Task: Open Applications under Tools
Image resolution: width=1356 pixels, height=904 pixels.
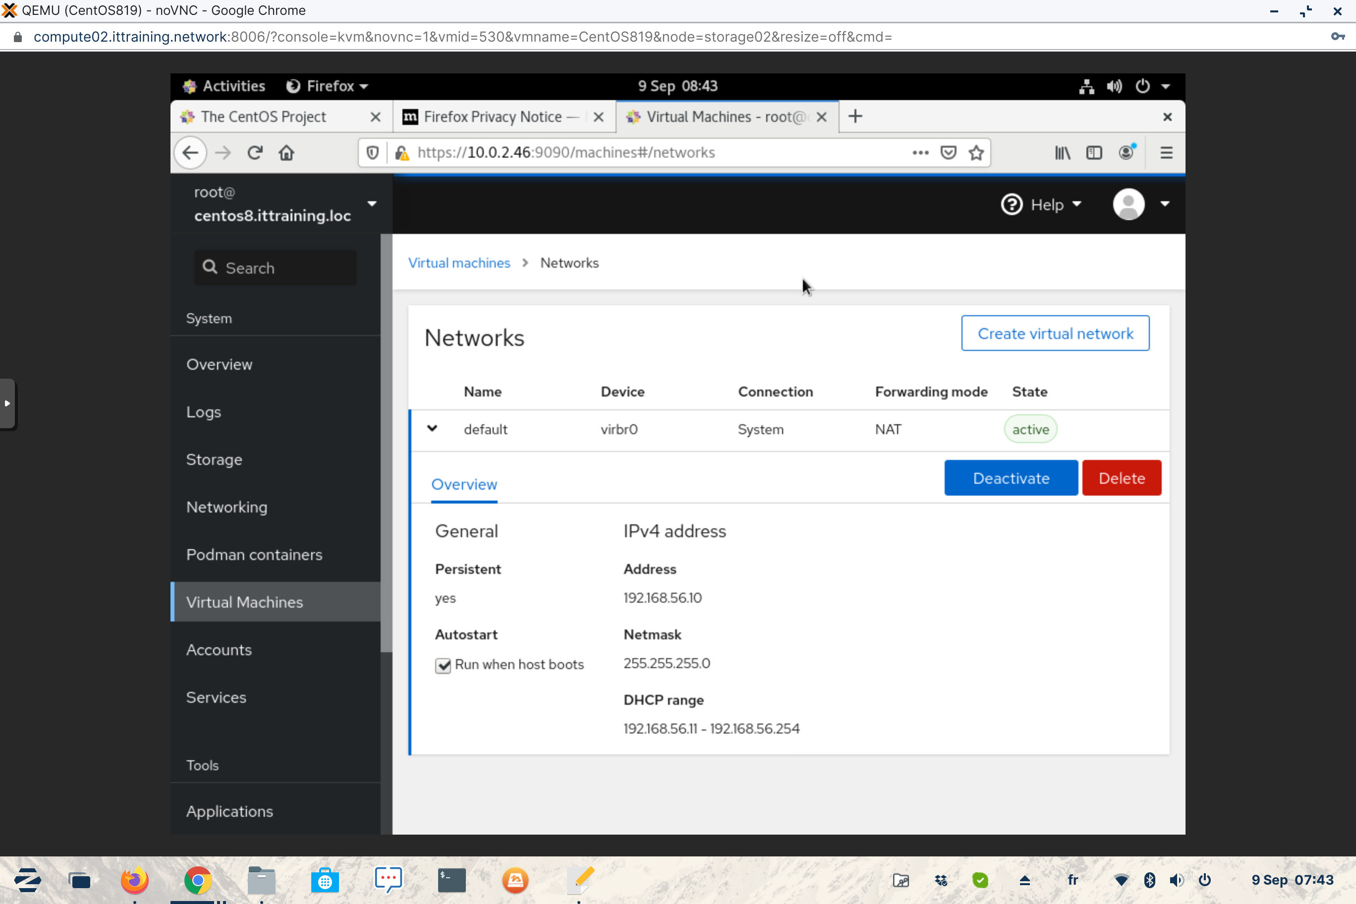Action: 229,811
